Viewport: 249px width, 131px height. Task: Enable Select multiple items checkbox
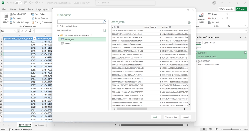point(58,26)
